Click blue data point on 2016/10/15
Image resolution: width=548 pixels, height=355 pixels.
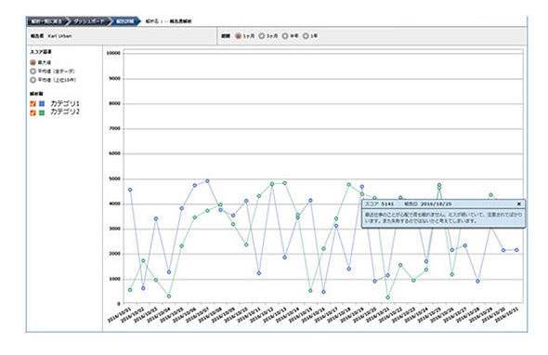310,201
